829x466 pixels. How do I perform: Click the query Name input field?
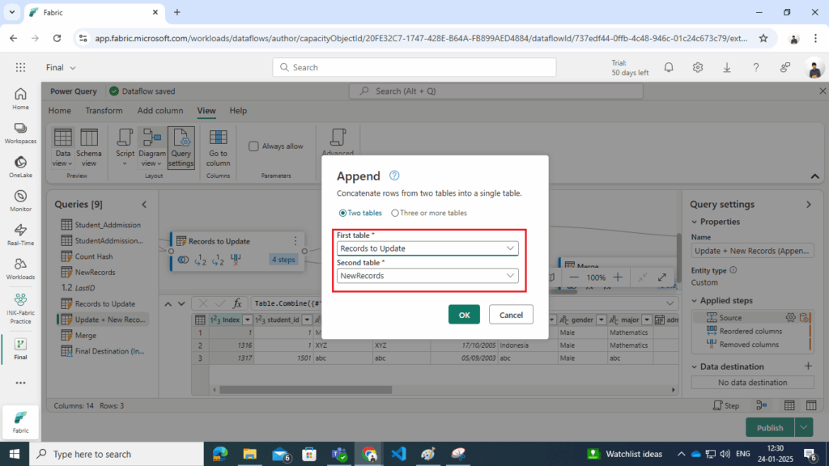(x=752, y=251)
